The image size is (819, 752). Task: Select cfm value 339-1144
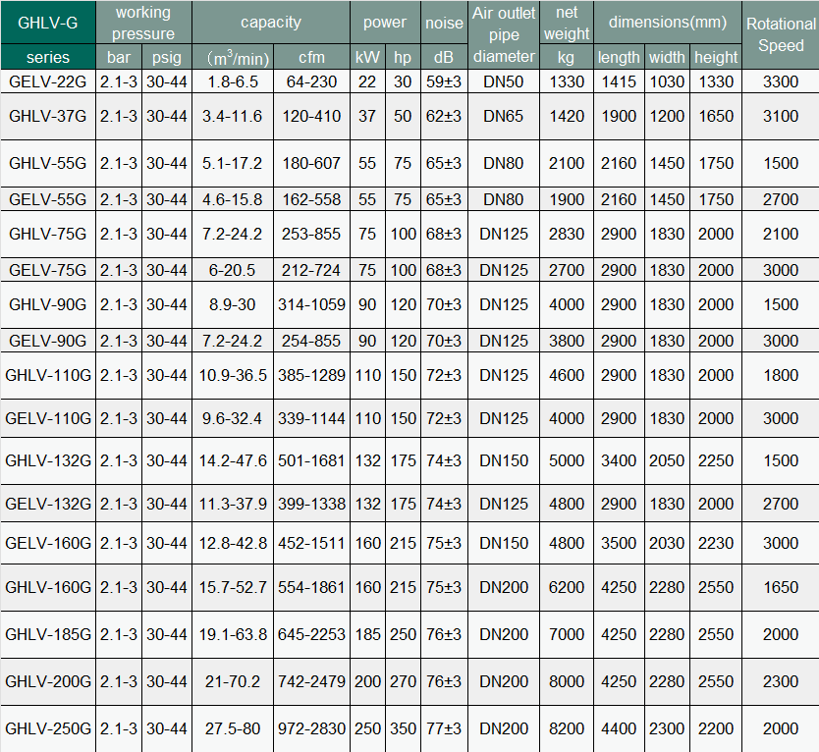pos(311,418)
